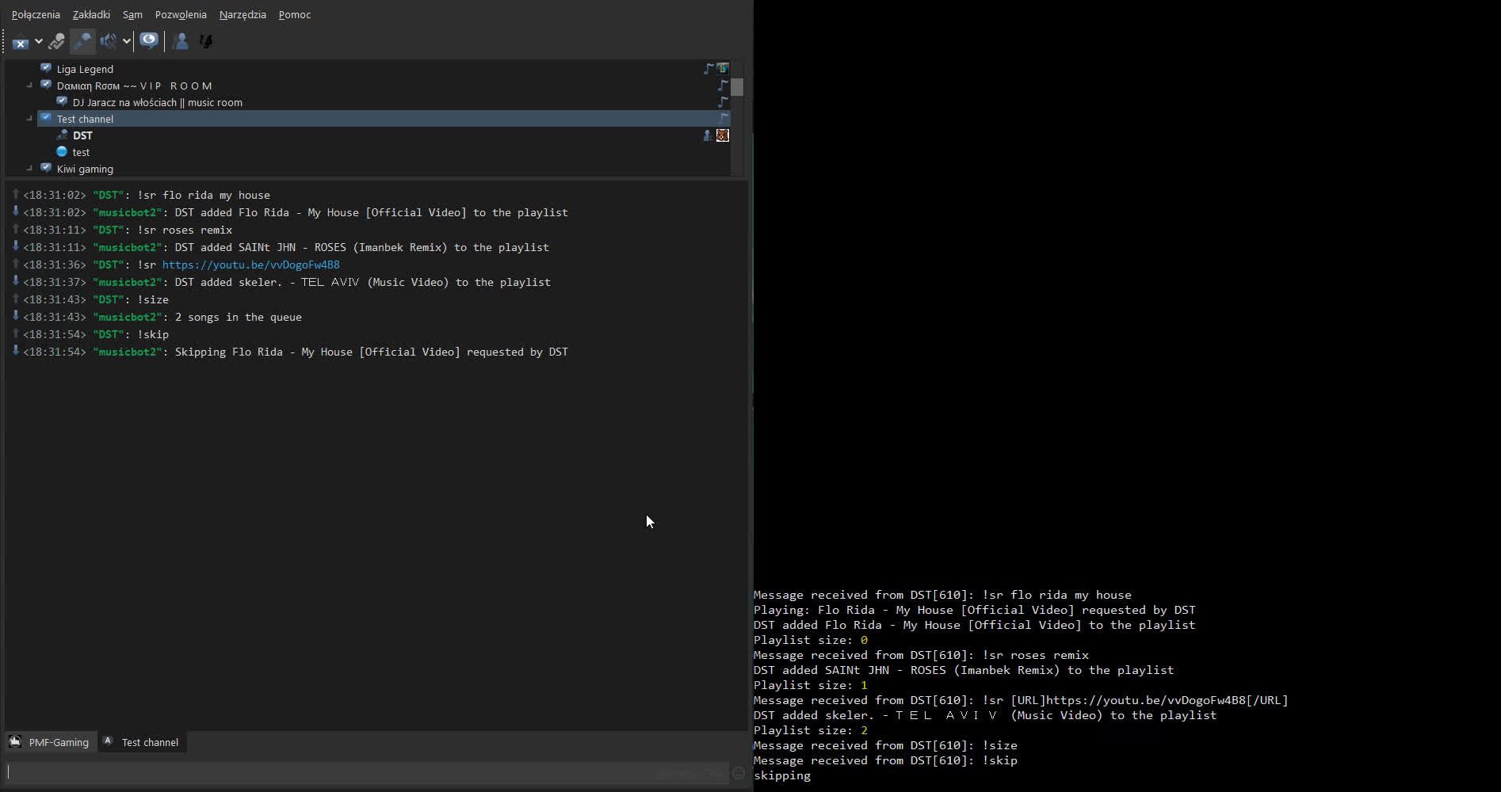The width and height of the screenshot is (1501, 792).
Task: Toggle the away status toolbar icon
Action: click(56, 41)
